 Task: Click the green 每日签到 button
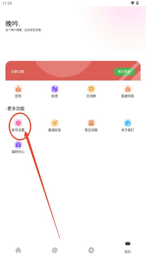click(124, 71)
